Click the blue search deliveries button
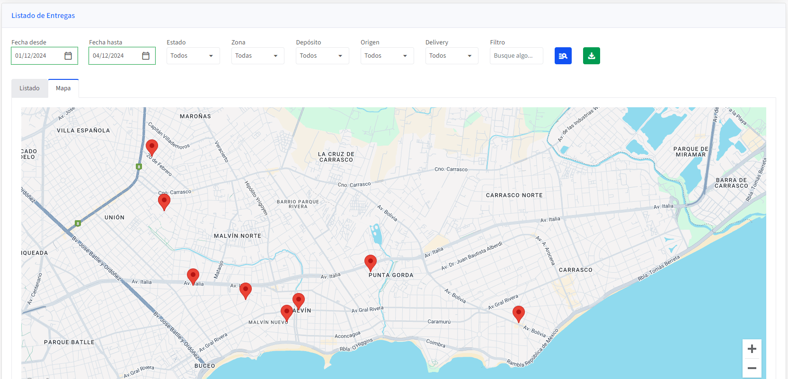Viewport: 788px width, 379px height. coord(563,56)
